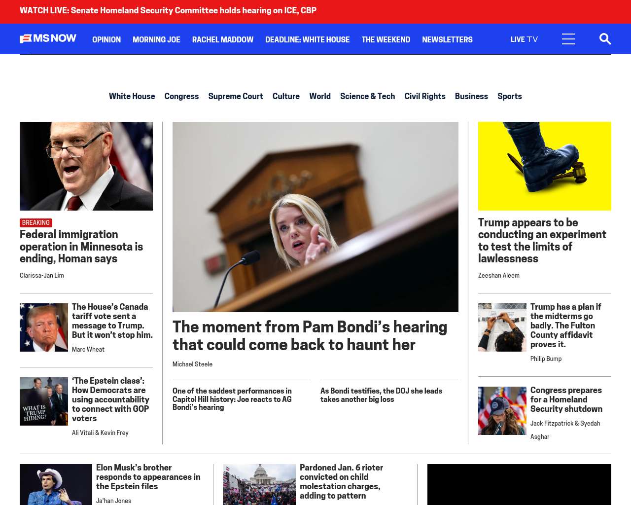The height and width of the screenshot is (505, 631).
Task: Open Elon Musk's brother story thumbnail
Action: (56, 484)
